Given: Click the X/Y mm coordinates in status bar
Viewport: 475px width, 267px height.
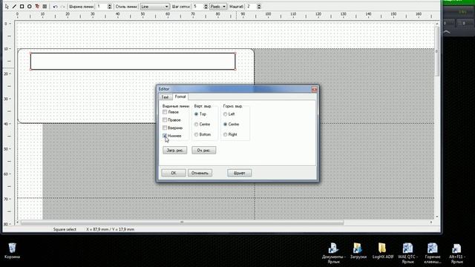Looking at the screenshot, I should coord(110,229).
